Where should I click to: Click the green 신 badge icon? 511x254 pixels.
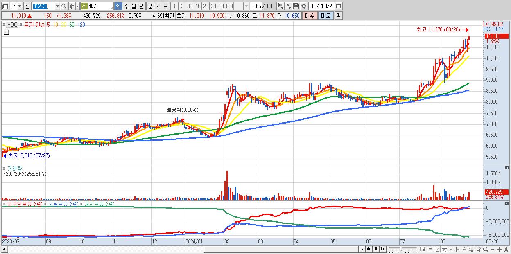(x=84, y=6)
